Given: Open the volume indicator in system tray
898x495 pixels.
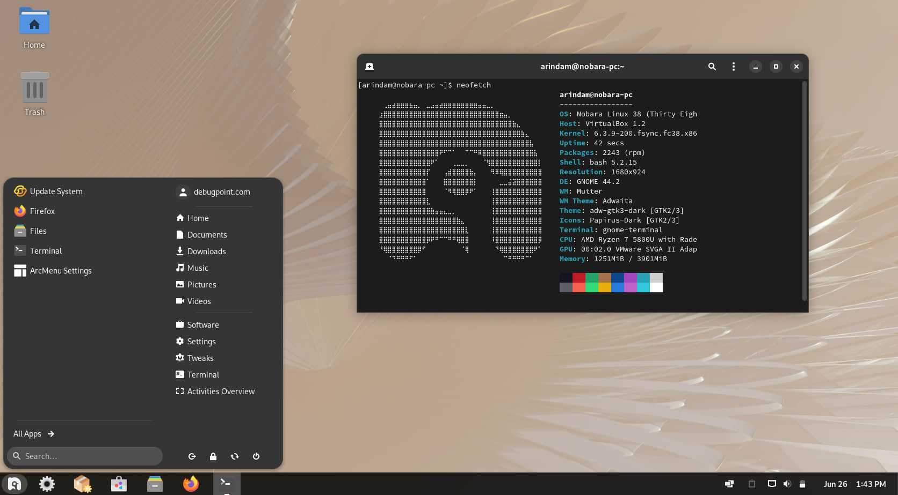Looking at the screenshot, I should coord(787,484).
